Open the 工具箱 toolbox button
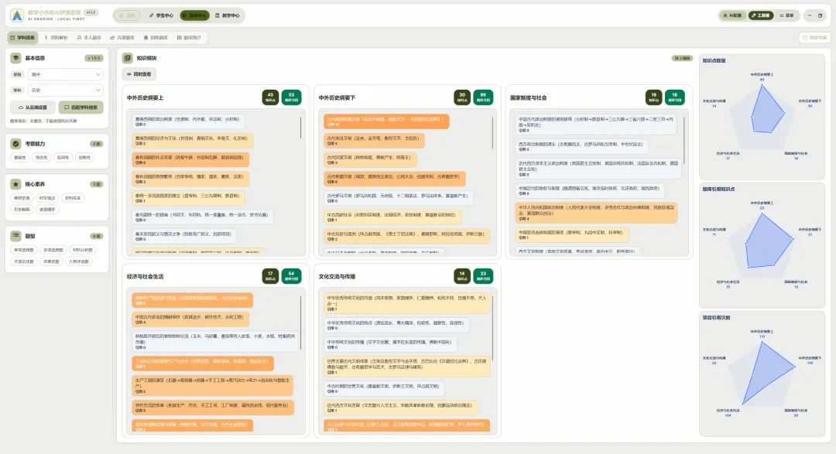The image size is (836, 454). pyautogui.click(x=761, y=15)
